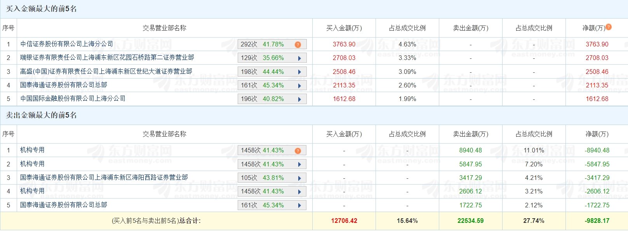Open 中国国际金融股份有限公司上海分公司 link

[73, 99]
